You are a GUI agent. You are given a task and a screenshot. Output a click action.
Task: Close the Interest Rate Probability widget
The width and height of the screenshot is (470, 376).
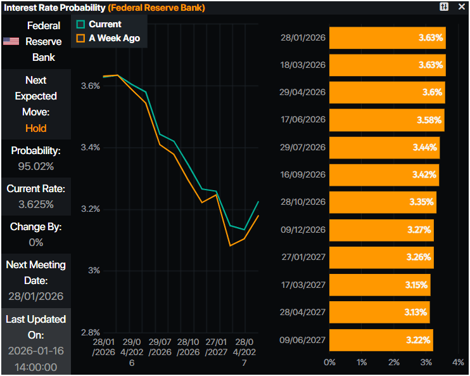click(461, 7)
